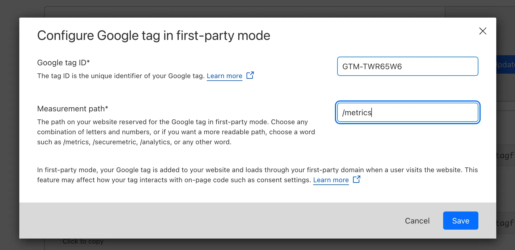
Task: Click the 'Google tag ID*' label
Action: (63, 62)
